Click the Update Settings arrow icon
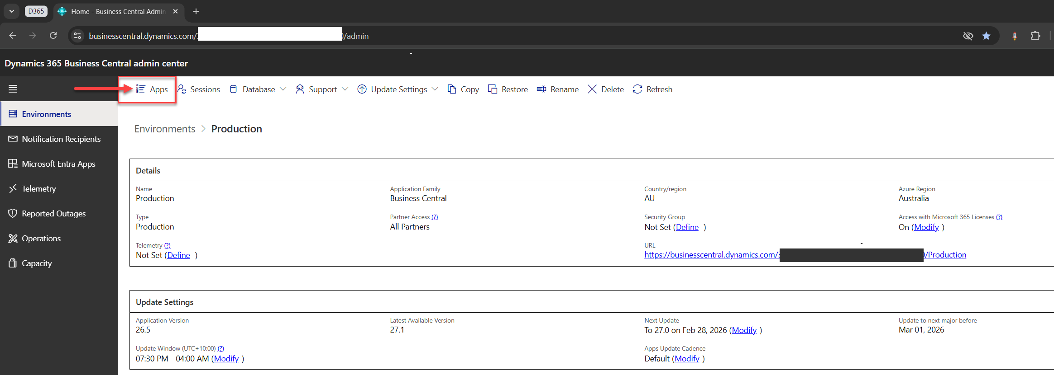The image size is (1054, 375). [362, 89]
